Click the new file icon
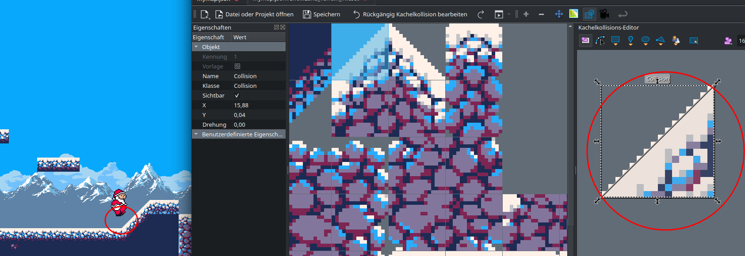The width and height of the screenshot is (745, 256). coord(205,15)
